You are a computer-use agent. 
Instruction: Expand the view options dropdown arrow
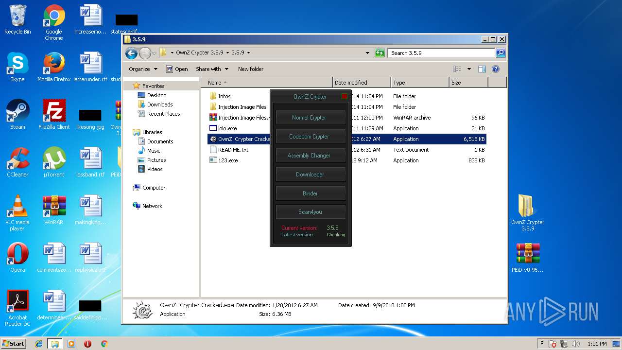pos(469,69)
